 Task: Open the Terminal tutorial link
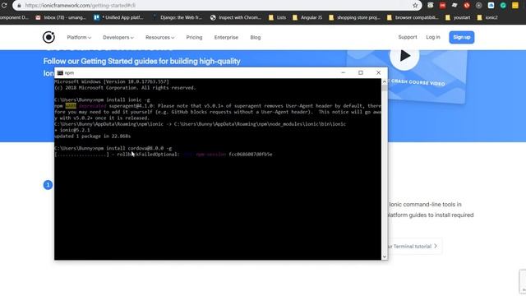(x=413, y=247)
